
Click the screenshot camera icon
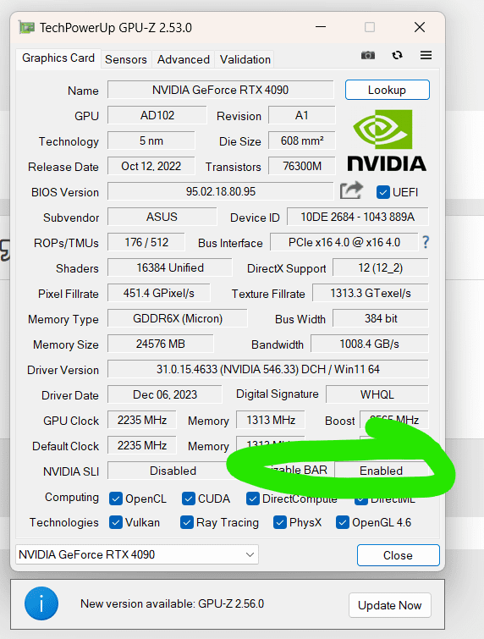368,55
